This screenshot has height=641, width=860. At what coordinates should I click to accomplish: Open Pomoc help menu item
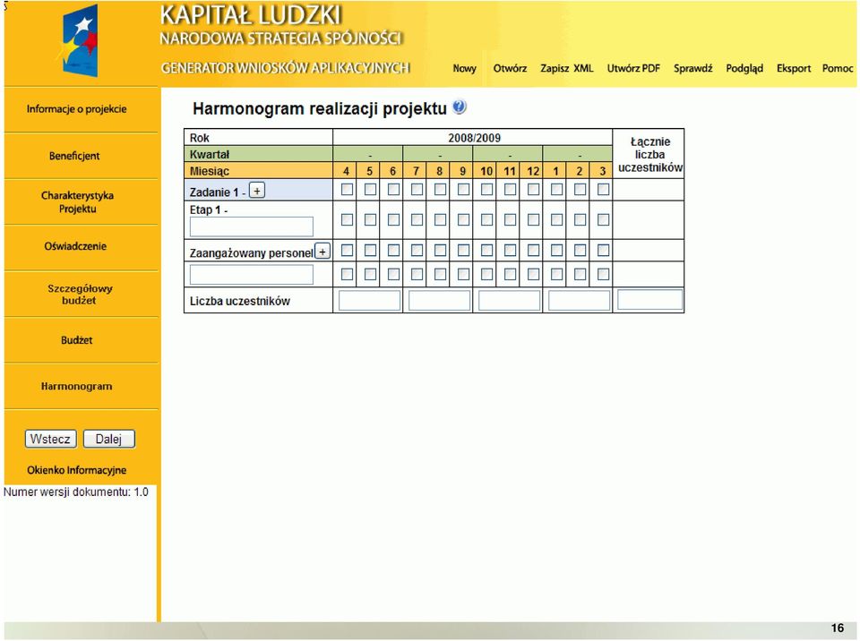tap(838, 69)
